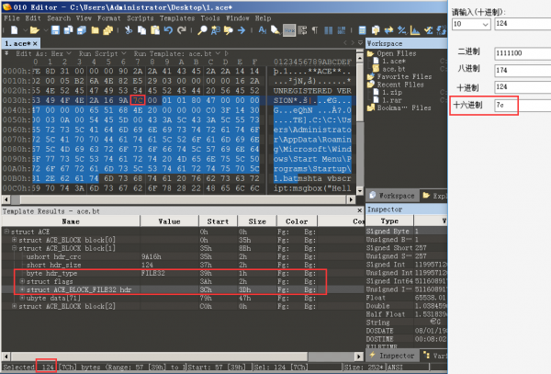
Task: Close the 1.ace* file tab
Action: 39,43
